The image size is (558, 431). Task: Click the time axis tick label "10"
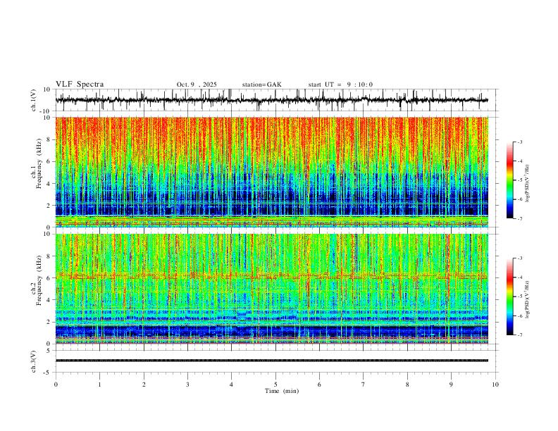pos(495,385)
